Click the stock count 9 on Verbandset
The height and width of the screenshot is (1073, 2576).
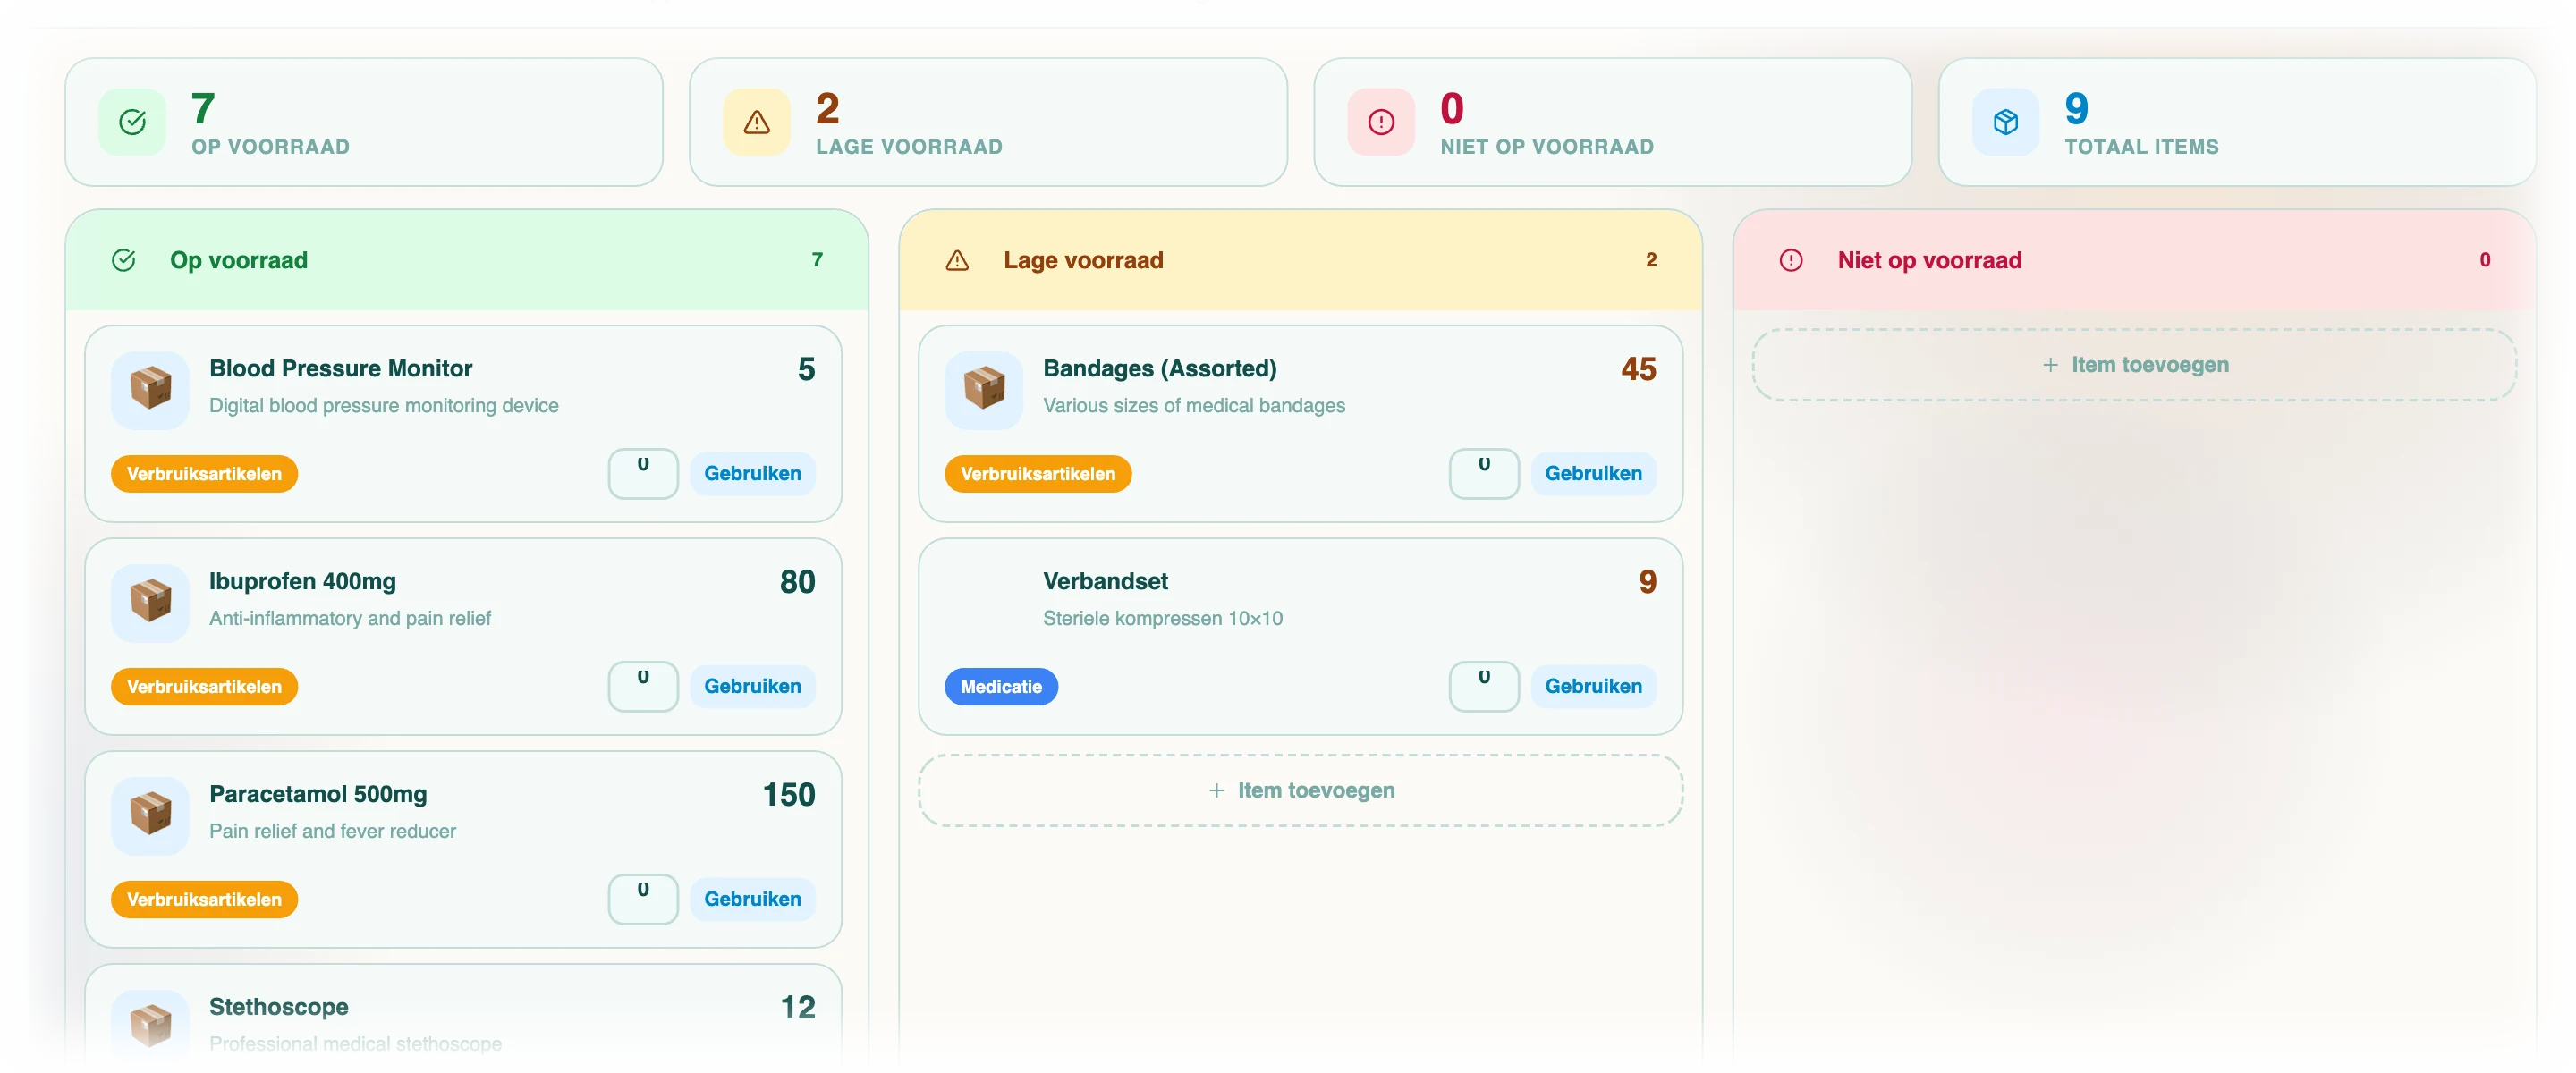tap(1647, 582)
